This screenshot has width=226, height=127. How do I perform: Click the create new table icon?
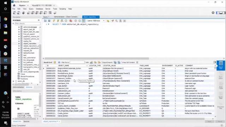[33, 13]
